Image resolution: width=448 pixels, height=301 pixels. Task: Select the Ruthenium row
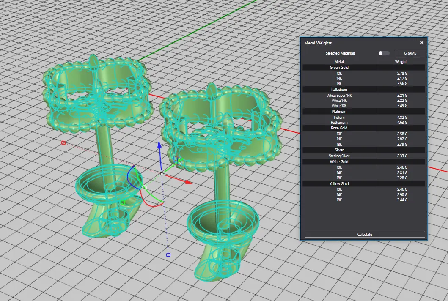(364, 123)
